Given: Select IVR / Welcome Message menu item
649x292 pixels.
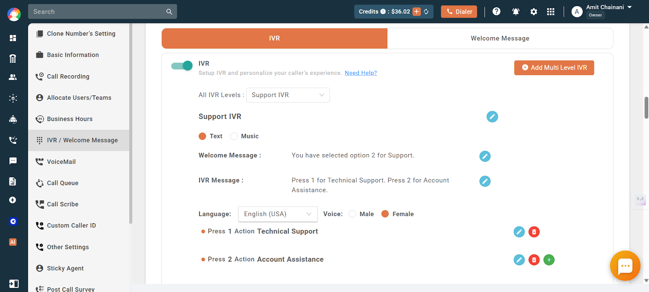Looking at the screenshot, I should pos(79,140).
